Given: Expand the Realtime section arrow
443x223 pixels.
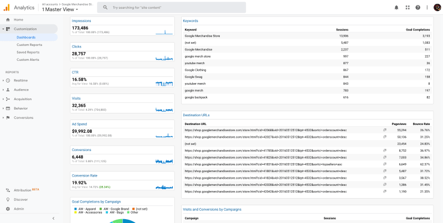Looking at the screenshot, I should pos(3,80).
